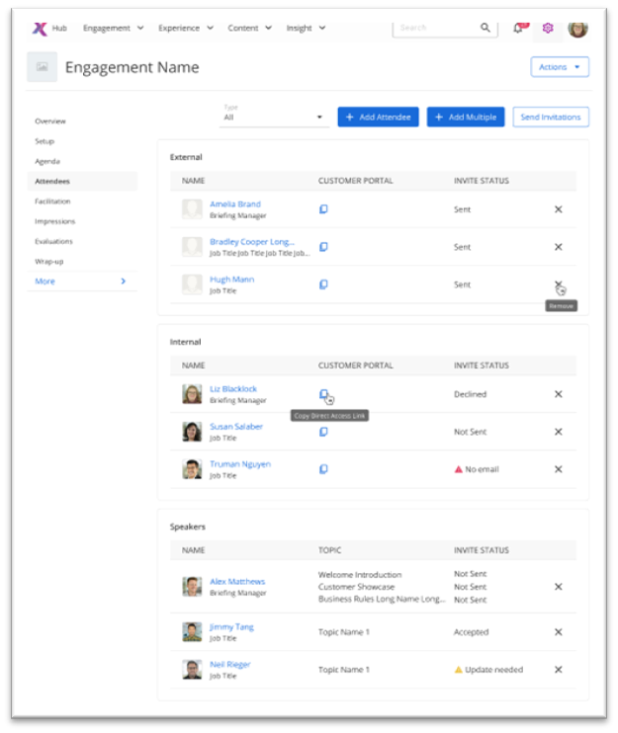Open the Type filter dropdown
The image size is (618, 733).
click(x=274, y=117)
